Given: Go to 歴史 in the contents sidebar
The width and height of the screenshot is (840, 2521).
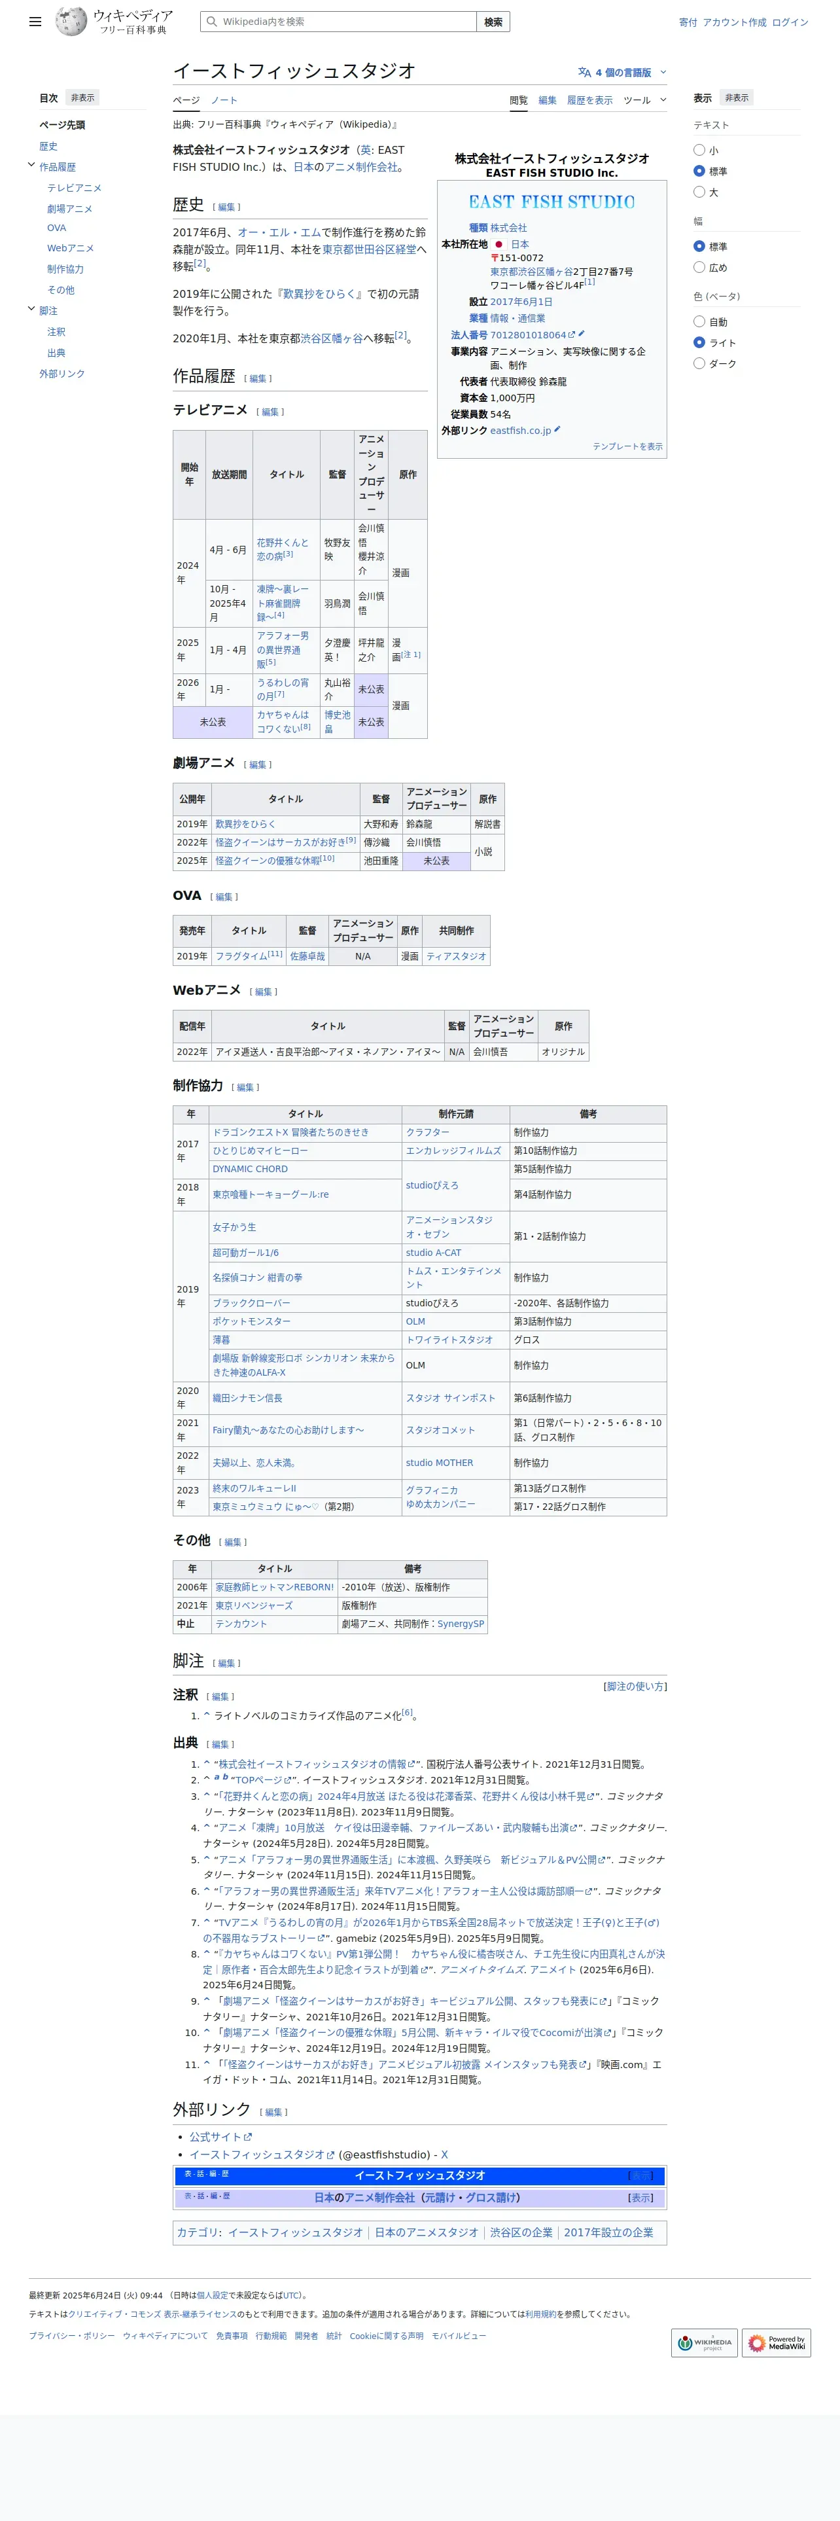Looking at the screenshot, I should [49, 146].
